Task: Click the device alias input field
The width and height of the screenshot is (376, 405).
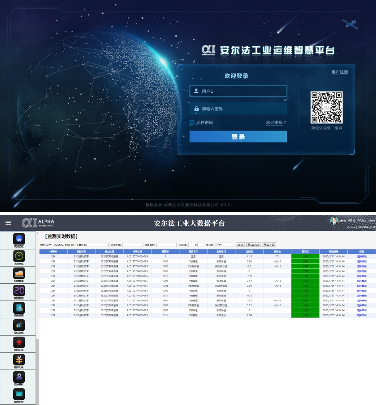Action: 98,245
